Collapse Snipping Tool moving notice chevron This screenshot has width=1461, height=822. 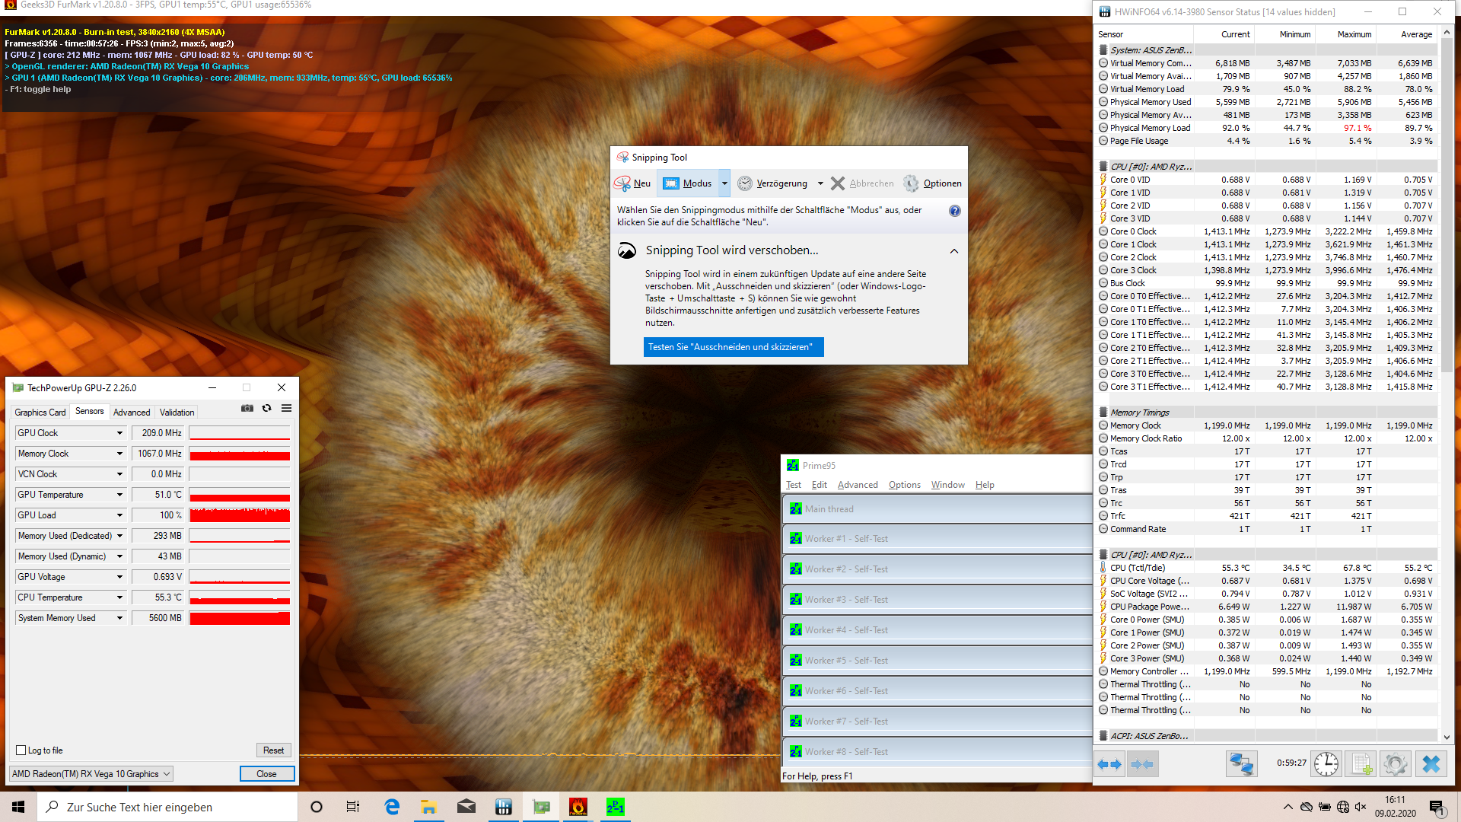coord(953,251)
